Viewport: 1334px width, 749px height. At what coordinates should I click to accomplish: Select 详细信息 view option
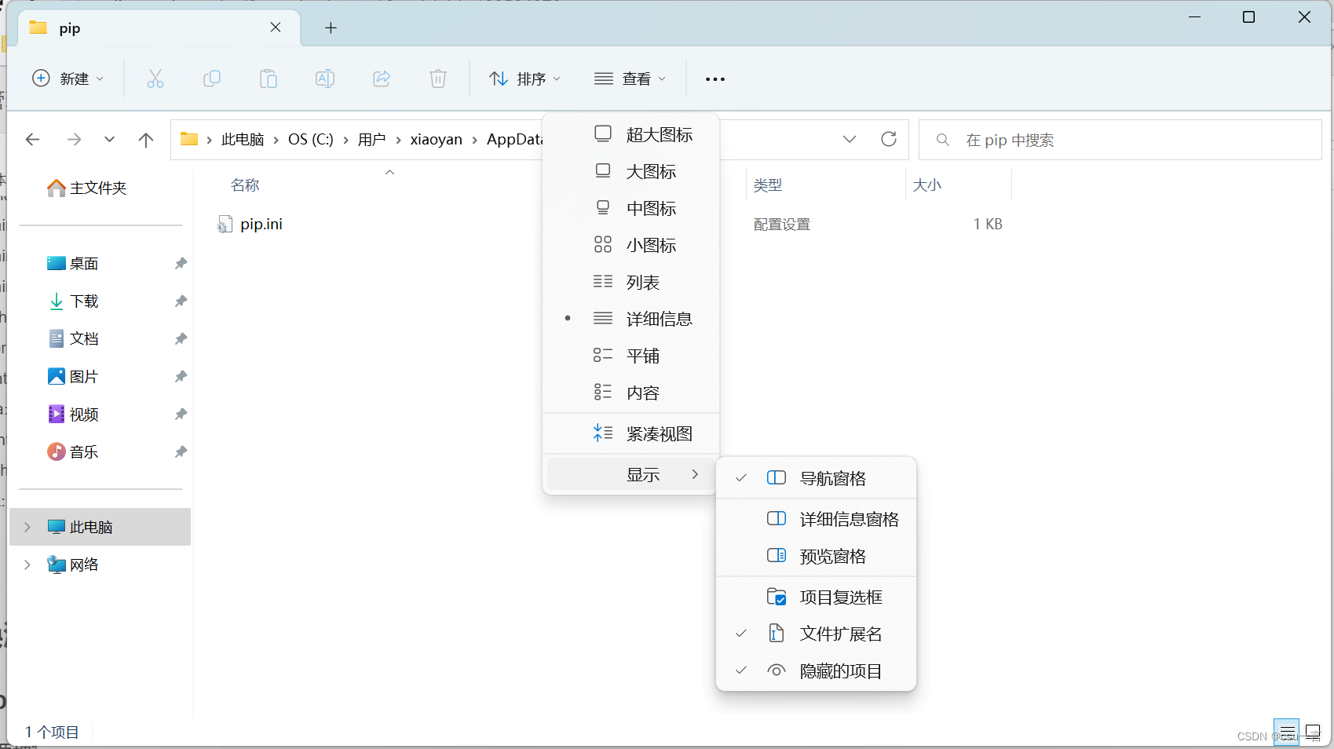click(x=631, y=319)
